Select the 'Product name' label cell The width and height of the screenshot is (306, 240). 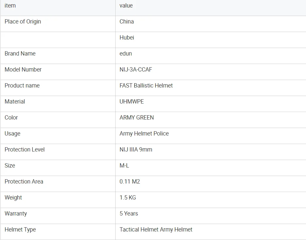(x=22, y=86)
